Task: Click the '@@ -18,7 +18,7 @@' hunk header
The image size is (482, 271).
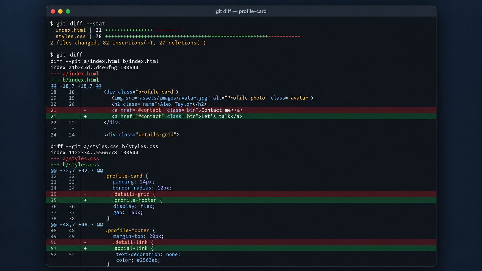Action: click(76, 86)
